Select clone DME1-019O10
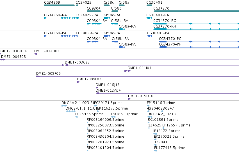 coord(183,99)
